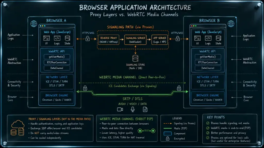
Task: Click the cloud and server stack icon
Action: [x=18, y=128]
